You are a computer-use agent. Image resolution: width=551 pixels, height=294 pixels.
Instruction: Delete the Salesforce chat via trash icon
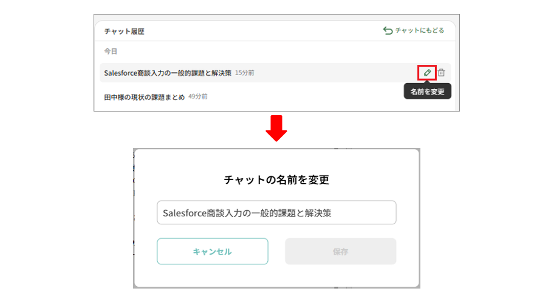pos(442,73)
